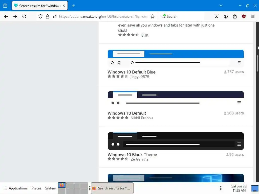Screen dimensions: 259x194
Task: Close the Search results tab
Action: (x=64, y=6)
